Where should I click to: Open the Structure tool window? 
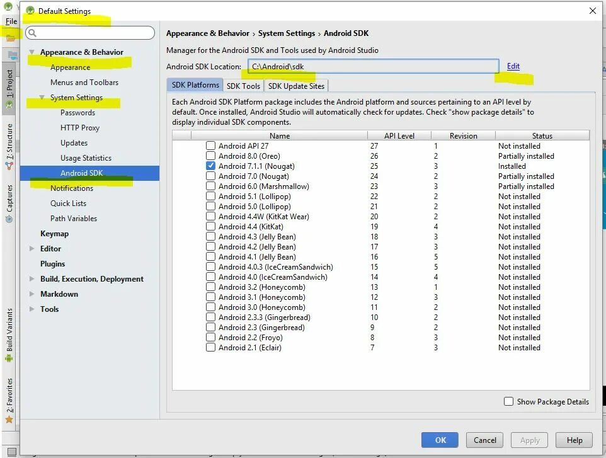click(9, 146)
